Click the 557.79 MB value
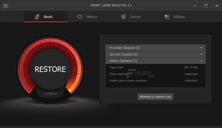This screenshot has height=128, width=222. (x=191, y=67)
